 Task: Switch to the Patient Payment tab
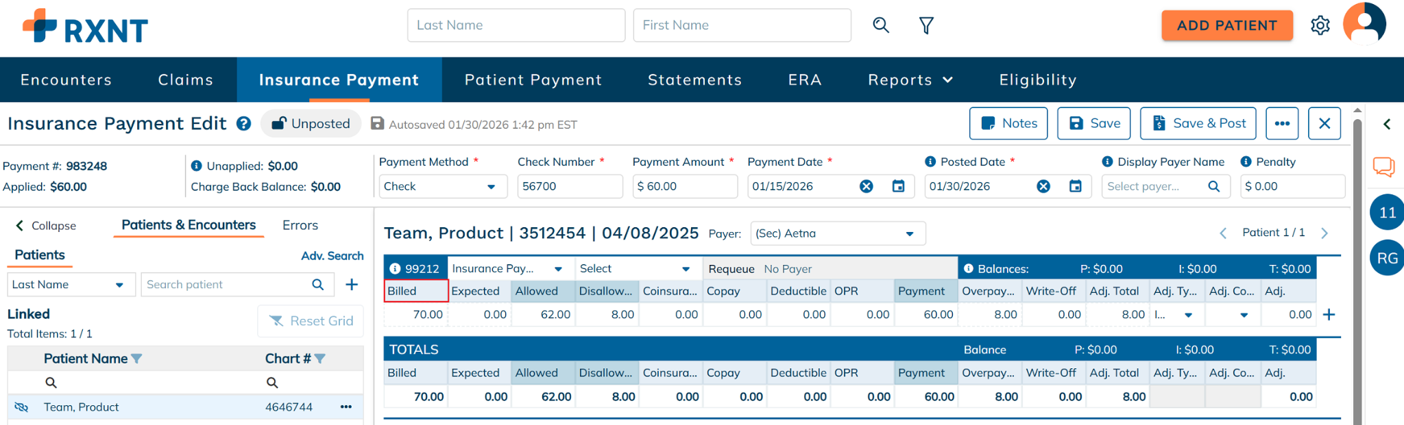pos(533,80)
